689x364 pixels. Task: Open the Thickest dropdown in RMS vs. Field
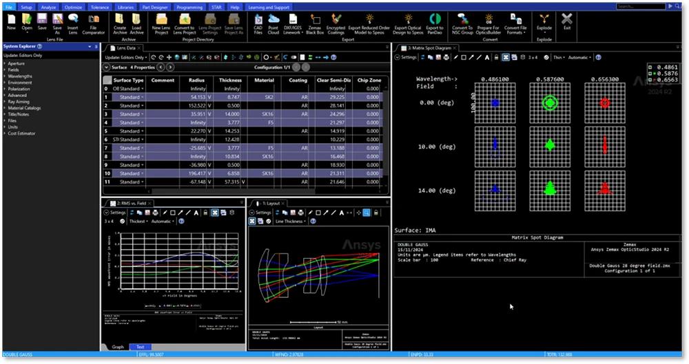[x=138, y=222]
